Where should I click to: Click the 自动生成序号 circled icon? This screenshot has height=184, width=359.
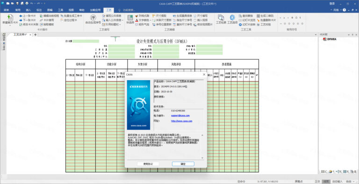(93, 18)
